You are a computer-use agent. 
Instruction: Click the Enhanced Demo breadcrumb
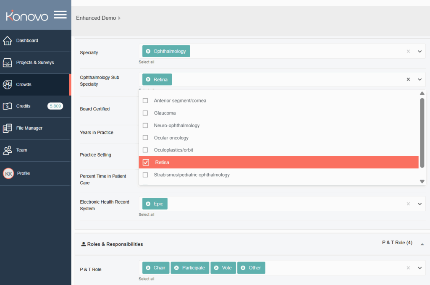(x=96, y=18)
